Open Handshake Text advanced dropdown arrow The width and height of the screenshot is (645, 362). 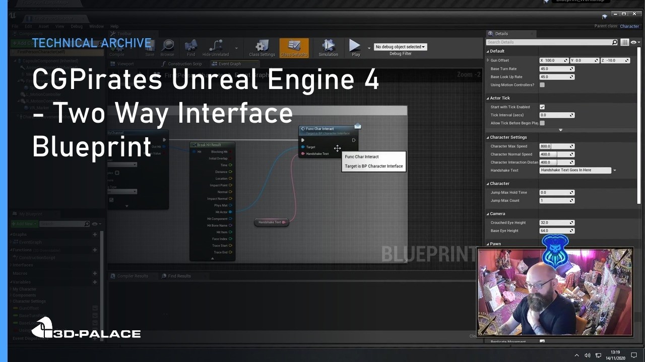615,170
